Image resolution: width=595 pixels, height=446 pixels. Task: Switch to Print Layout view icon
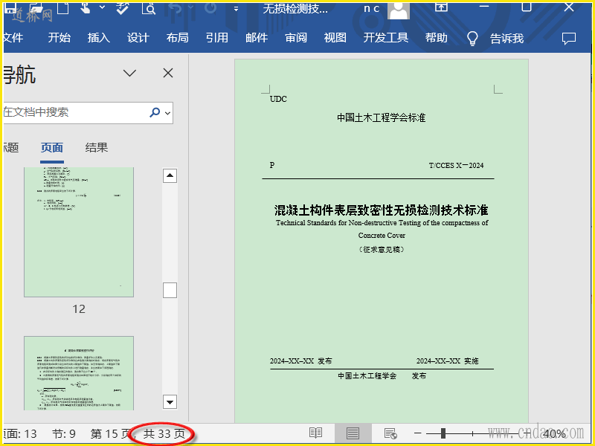click(353, 433)
